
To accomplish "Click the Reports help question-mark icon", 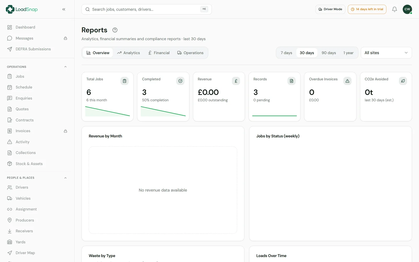I will (115, 30).
